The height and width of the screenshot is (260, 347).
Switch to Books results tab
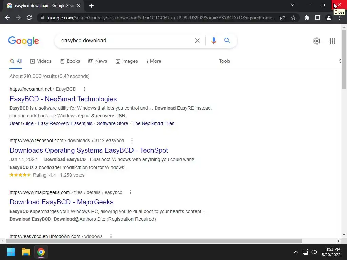[70, 61]
